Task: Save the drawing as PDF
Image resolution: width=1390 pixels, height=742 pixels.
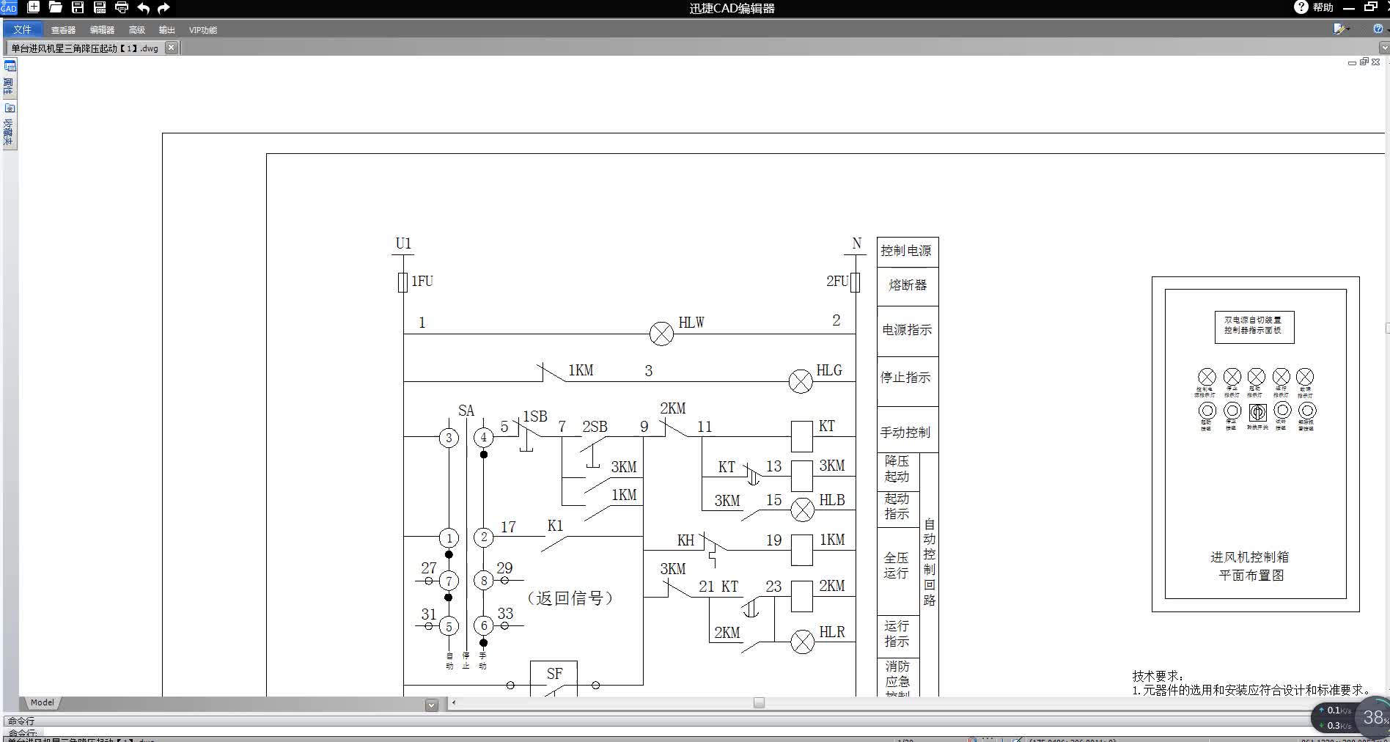Action: pos(100,7)
